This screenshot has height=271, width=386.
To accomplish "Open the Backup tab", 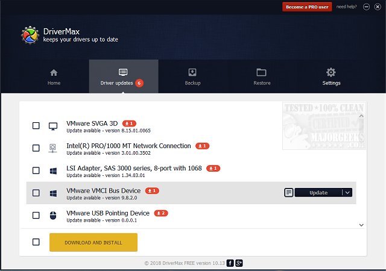I will coord(192,76).
